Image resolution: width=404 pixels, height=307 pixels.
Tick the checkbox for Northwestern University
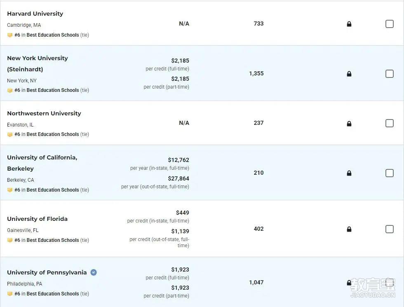coord(389,123)
